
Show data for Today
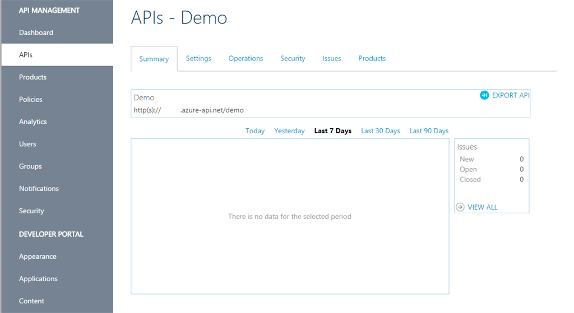point(255,131)
